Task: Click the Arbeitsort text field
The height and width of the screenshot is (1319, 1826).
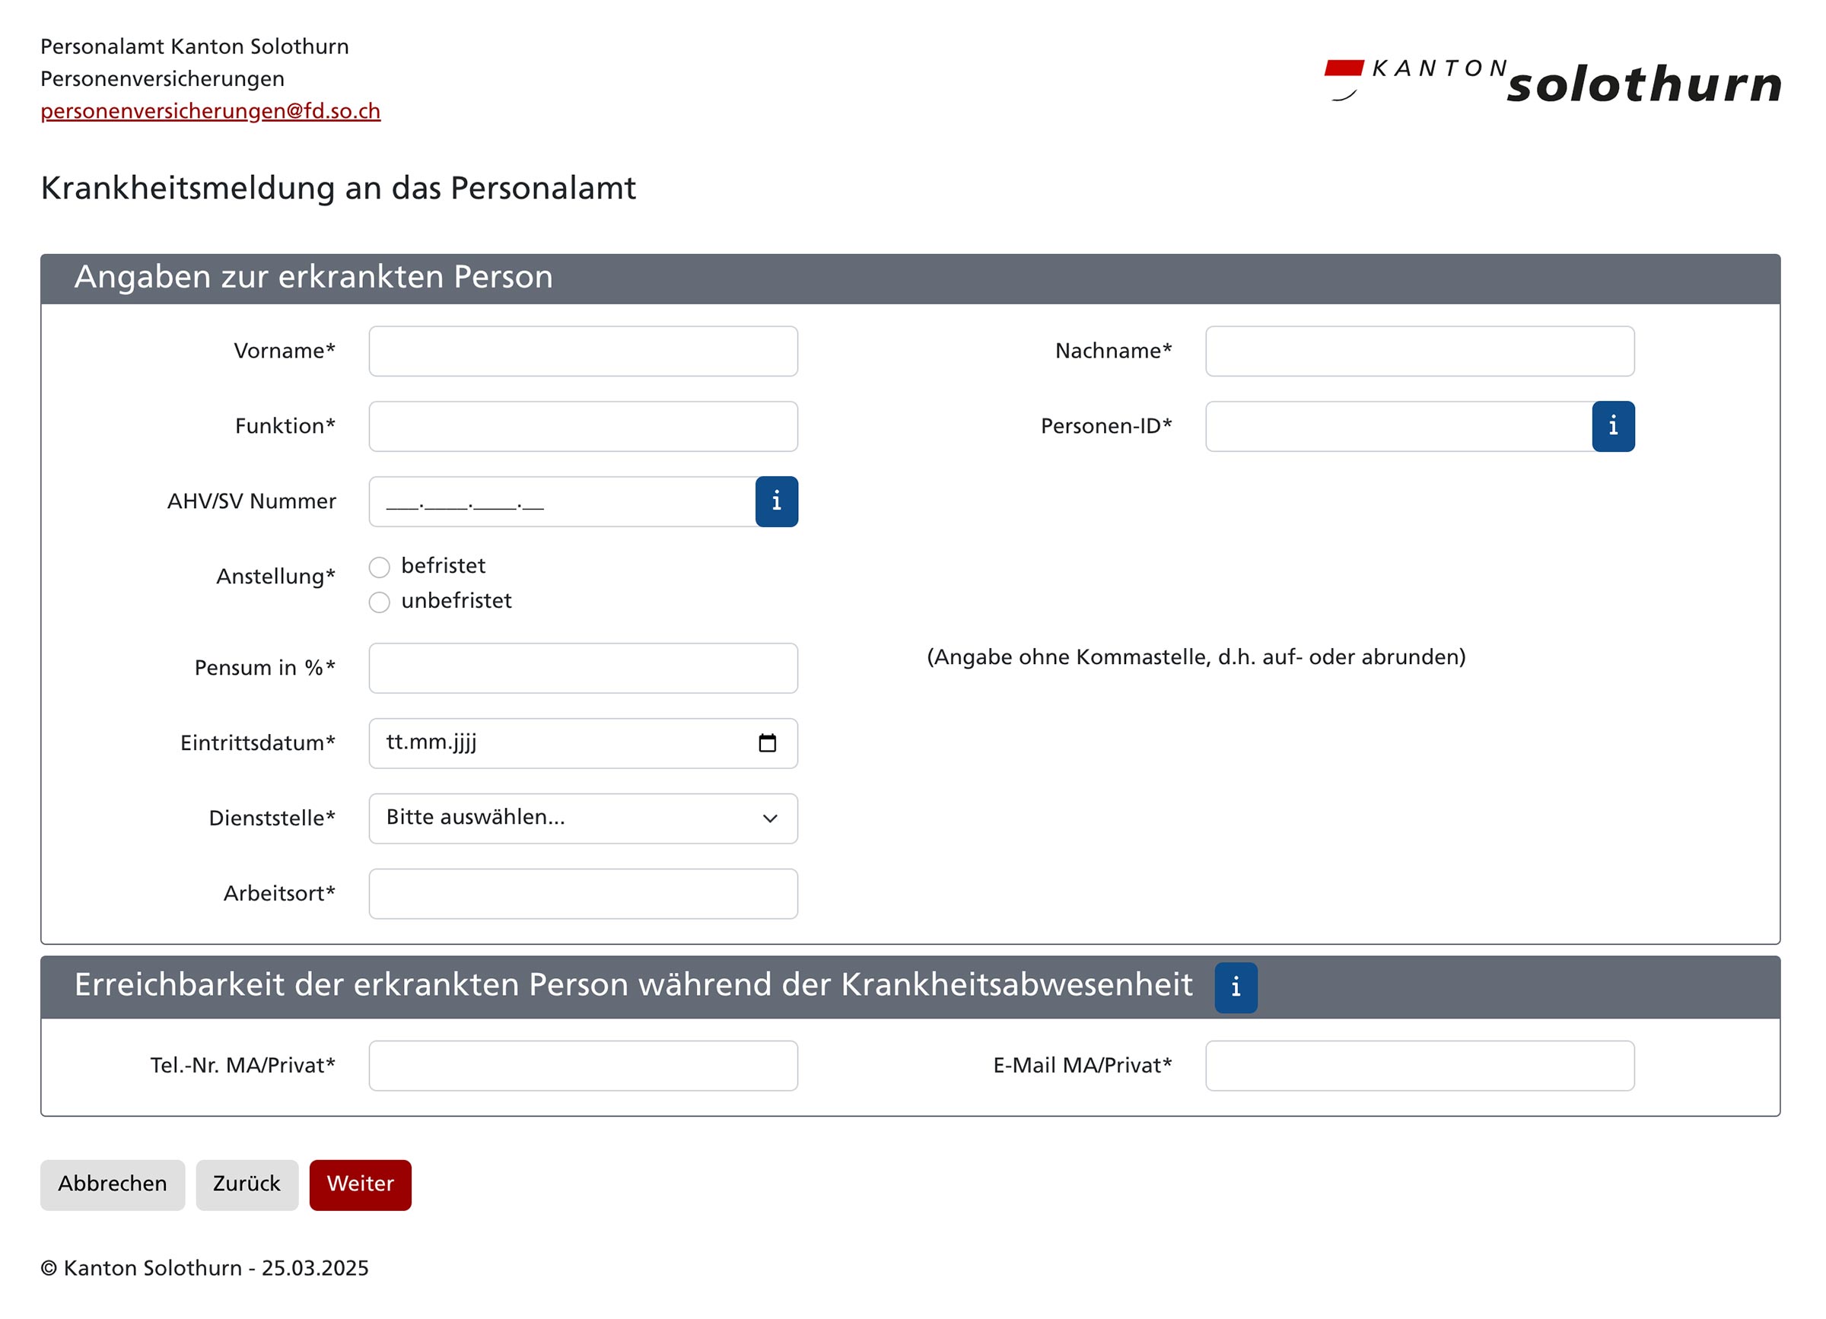Action: pos(583,893)
